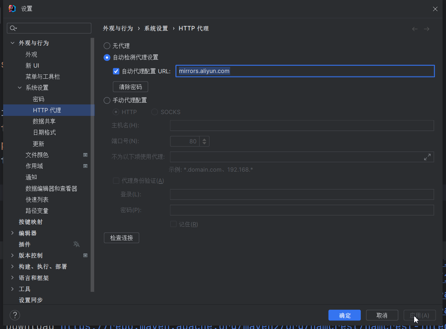Click the expand icon inside the proxy exceptions field
Image resolution: width=446 pixels, height=329 pixels.
tap(427, 157)
